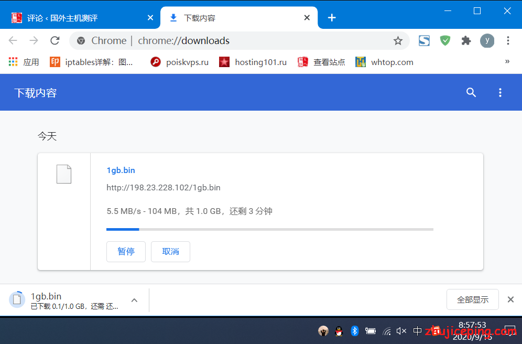Minimize the Chrome window
This screenshot has width=522, height=344.
pos(448,10)
